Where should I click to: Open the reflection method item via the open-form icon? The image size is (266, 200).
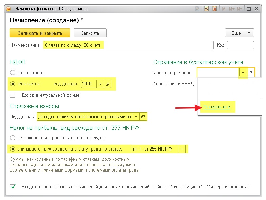pyautogui.click(x=250, y=73)
